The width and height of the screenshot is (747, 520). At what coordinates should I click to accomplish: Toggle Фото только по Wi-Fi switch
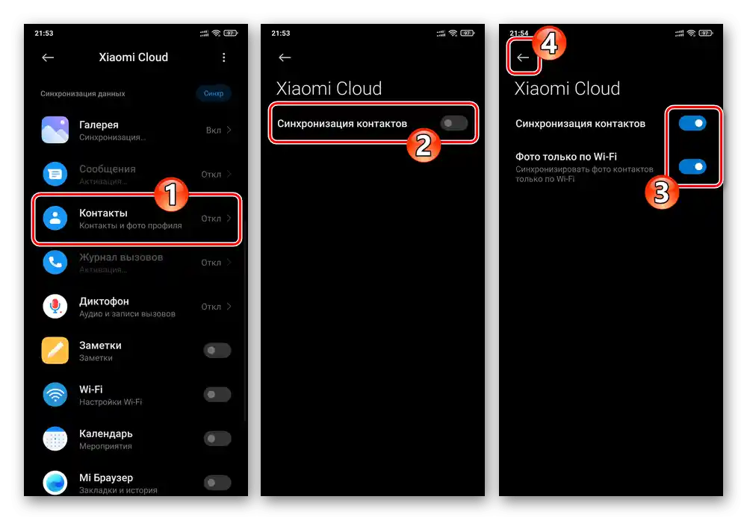692,166
